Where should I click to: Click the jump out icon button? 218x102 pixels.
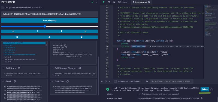(49, 37)
